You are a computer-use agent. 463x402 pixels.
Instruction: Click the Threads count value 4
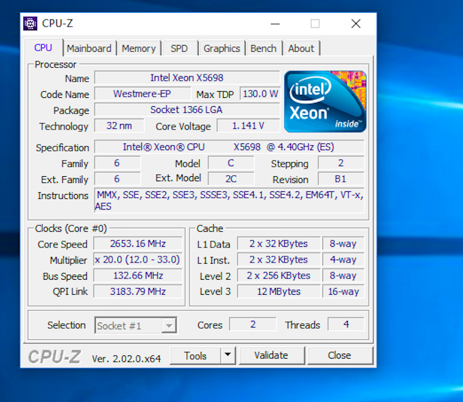[x=346, y=324]
